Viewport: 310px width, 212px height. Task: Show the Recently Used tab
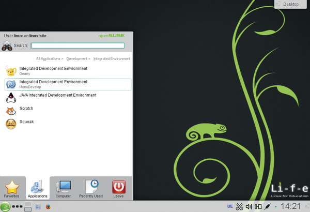point(91,188)
